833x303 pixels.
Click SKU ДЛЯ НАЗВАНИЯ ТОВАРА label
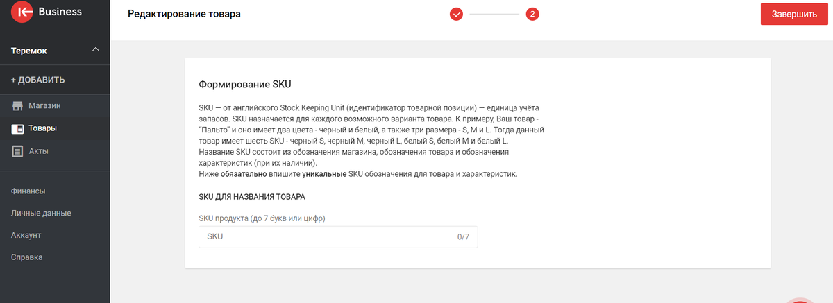click(x=252, y=198)
